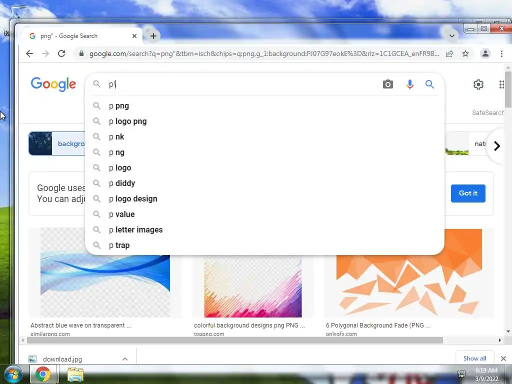Image resolution: width=512 pixels, height=384 pixels.
Task: Expand options for download.jpg
Action: pos(124,359)
